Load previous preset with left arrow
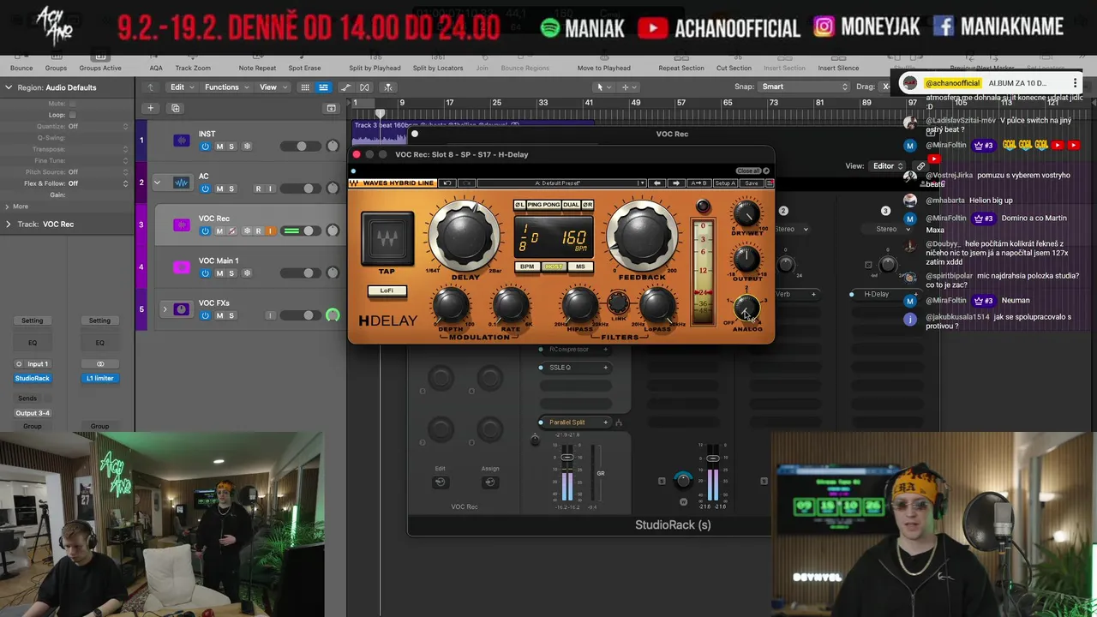This screenshot has width=1097, height=617. tap(656, 183)
